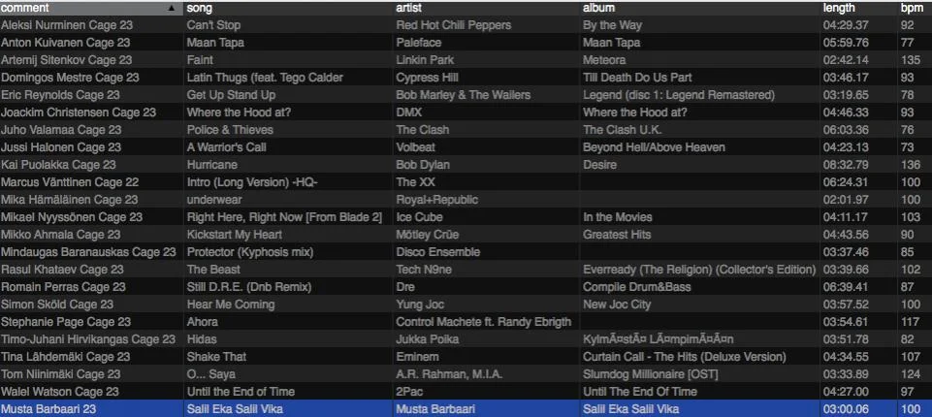Viewport: 932px width, 417px height.
Task: Select the track Can't Stop
Action: pos(213,25)
